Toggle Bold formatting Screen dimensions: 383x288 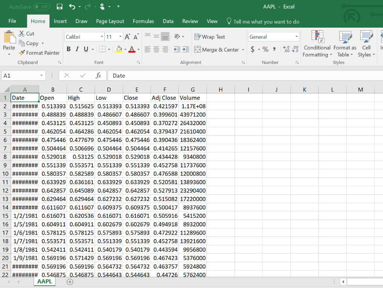click(69, 50)
